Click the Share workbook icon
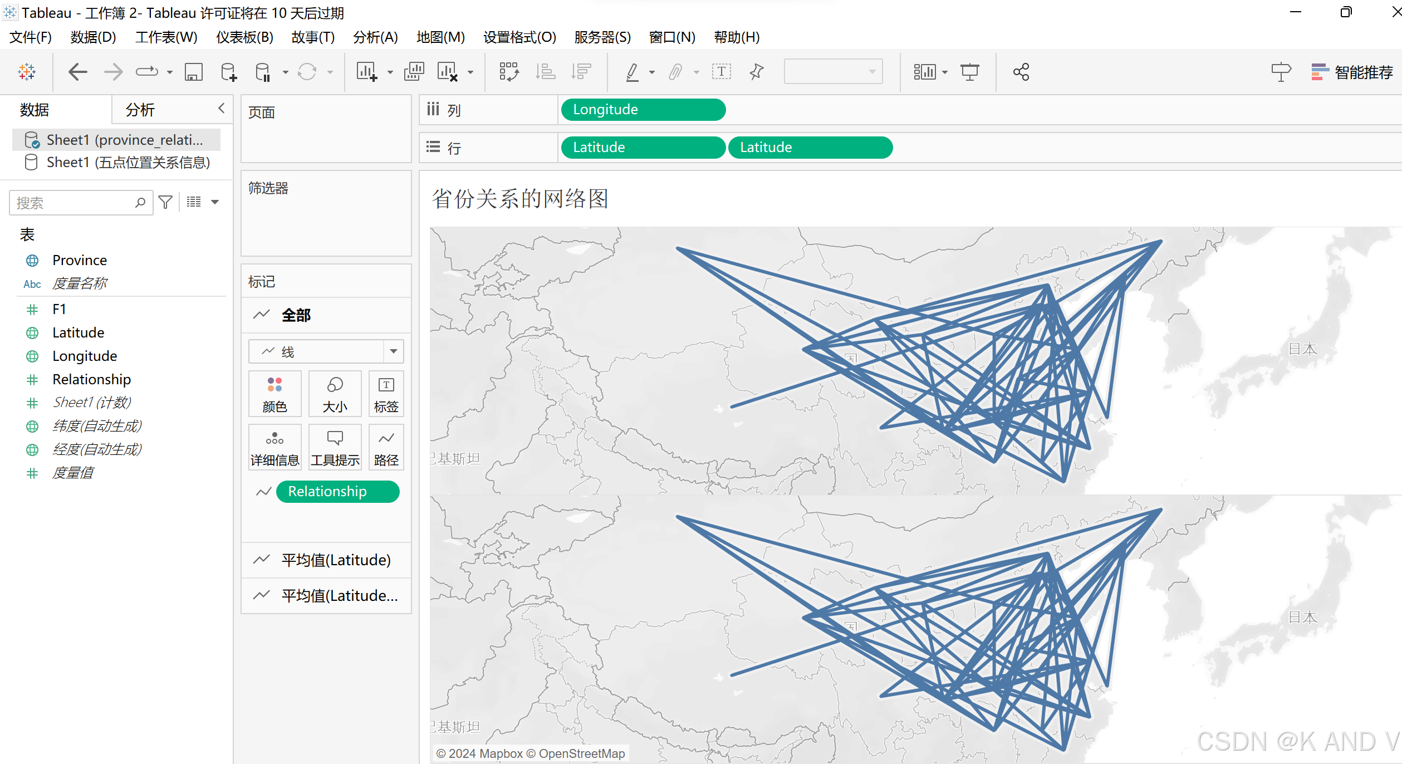1402x764 pixels. pyautogui.click(x=1021, y=72)
